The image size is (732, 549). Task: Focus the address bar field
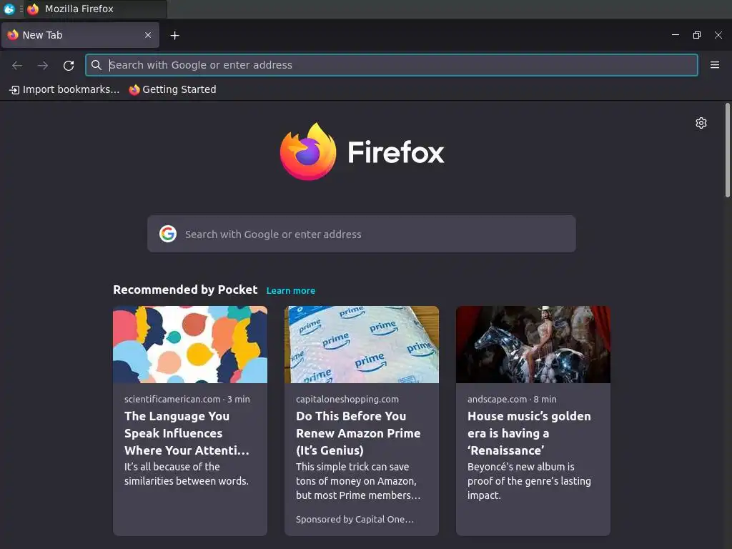[x=392, y=65]
